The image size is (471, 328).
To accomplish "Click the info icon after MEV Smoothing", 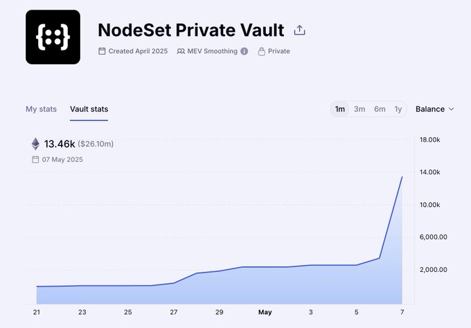I will pyautogui.click(x=244, y=51).
